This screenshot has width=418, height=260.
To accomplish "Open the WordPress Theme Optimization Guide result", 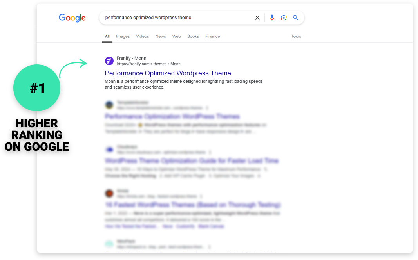I will point(192,160).
